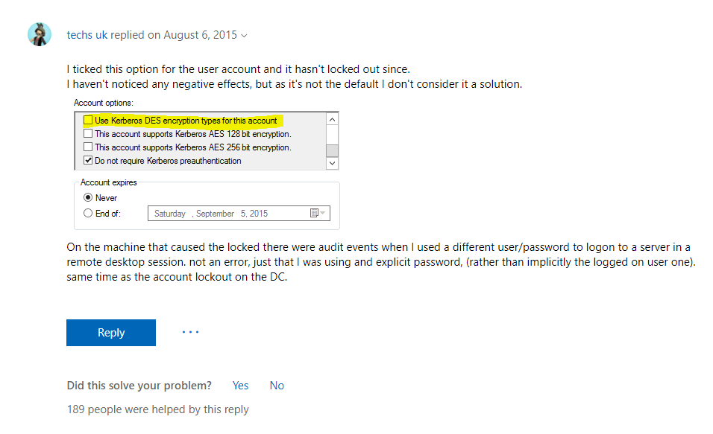The height and width of the screenshot is (434, 713).
Task: Click the Account options scrollbar thumb
Action: coord(333,150)
